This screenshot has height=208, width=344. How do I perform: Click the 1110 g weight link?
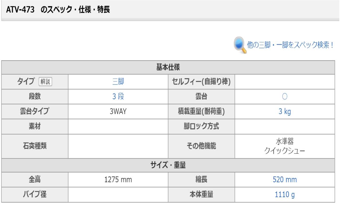285,195
